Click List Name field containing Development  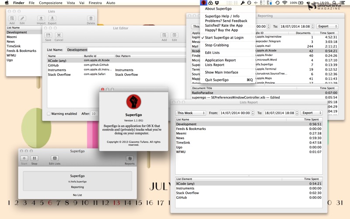coord(126,50)
